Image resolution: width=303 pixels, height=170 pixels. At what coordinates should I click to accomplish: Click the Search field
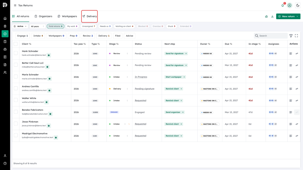(x=270, y=36)
